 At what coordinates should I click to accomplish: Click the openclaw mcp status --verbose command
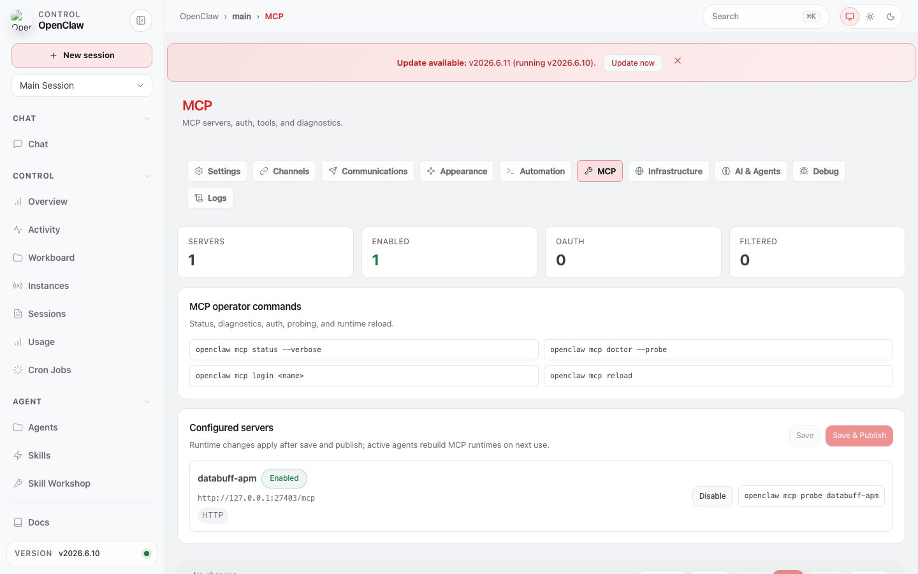[x=364, y=350]
